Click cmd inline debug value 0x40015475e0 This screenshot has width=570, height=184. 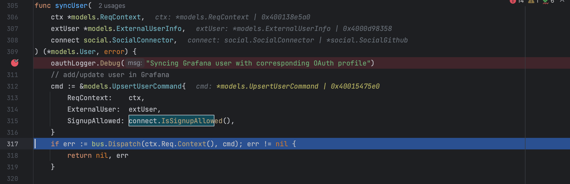(355, 86)
